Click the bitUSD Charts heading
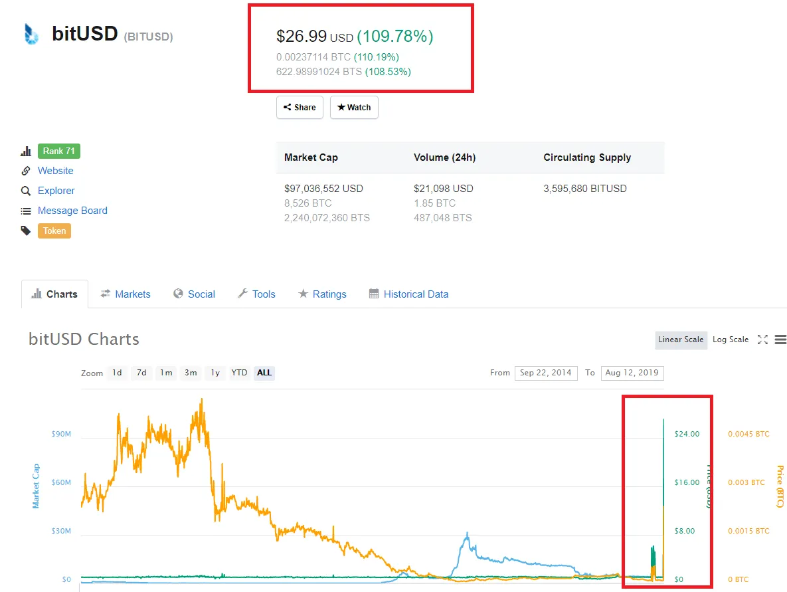 pos(84,340)
